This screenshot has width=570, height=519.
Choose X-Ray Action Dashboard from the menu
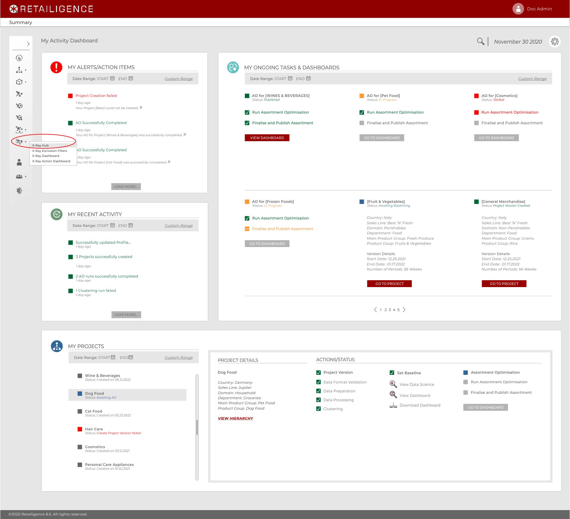click(51, 161)
